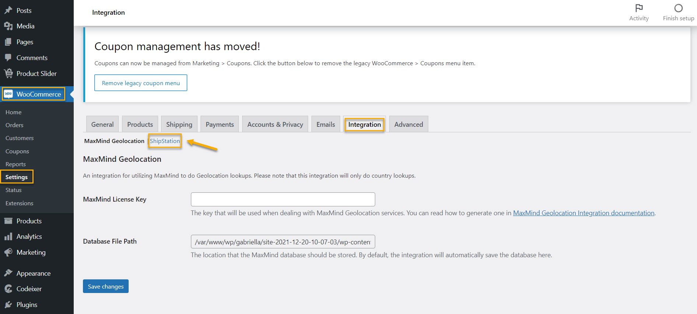
Task: Open Marketing in the sidebar
Action: [31, 252]
